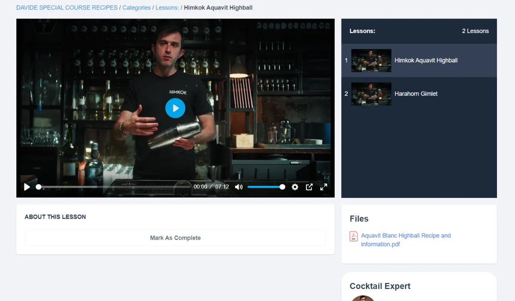Viewport: 515px width, 301px height.
Task: Select lesson 1 Himkok Aquavit Highball
Action: point(419,61)
